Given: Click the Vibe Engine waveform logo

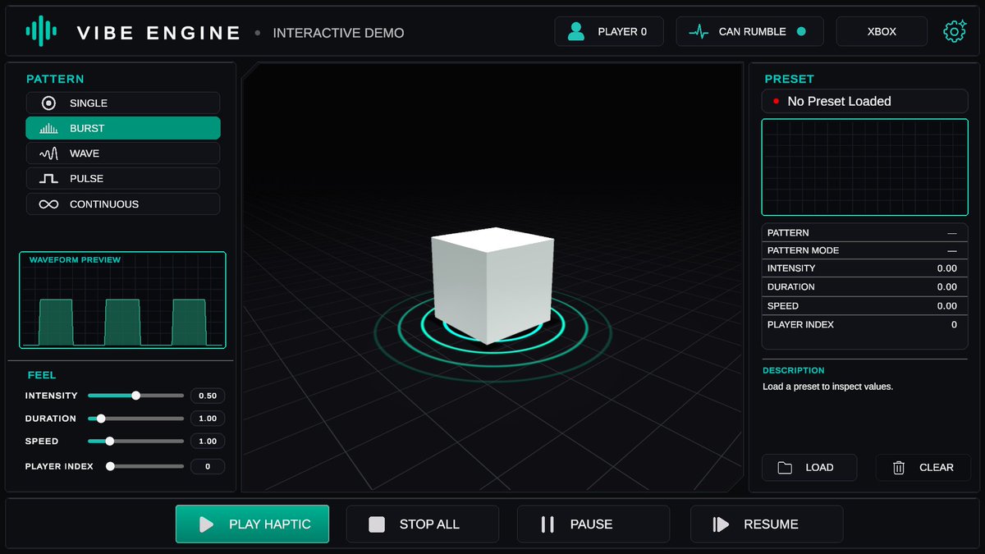Looking at the screenshot, I should tap(41, 31).
